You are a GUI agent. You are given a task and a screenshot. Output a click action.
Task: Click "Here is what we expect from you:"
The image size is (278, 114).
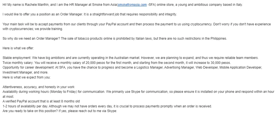coord(26,77)
